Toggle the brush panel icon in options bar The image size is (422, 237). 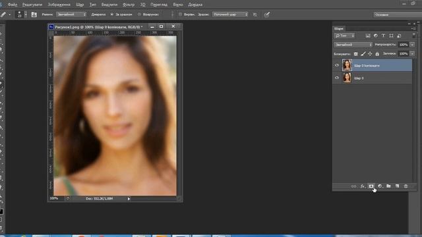click(x=34, y=14)
